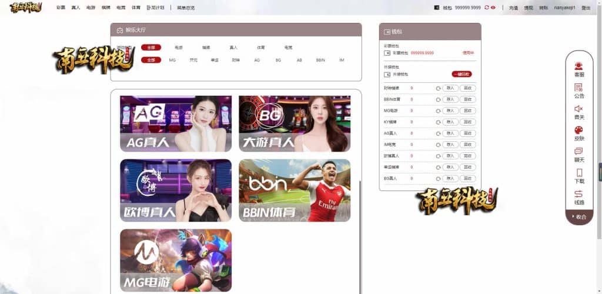602x294 pixels.
Task: Open 客服 customer service in the side panel
Action: click(578, 69)
